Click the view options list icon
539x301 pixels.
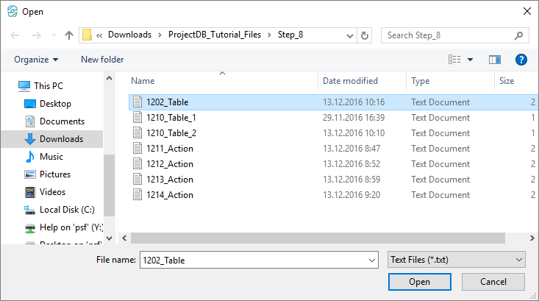coord(455,60)
